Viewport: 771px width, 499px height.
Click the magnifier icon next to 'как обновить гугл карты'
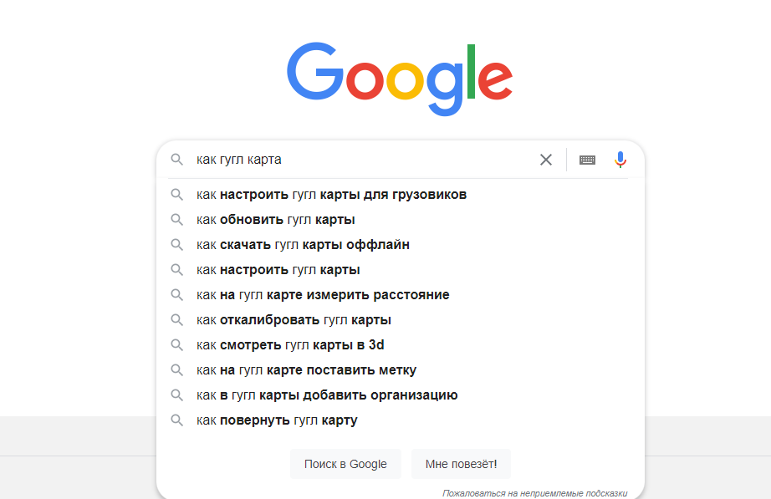point(176,219)
